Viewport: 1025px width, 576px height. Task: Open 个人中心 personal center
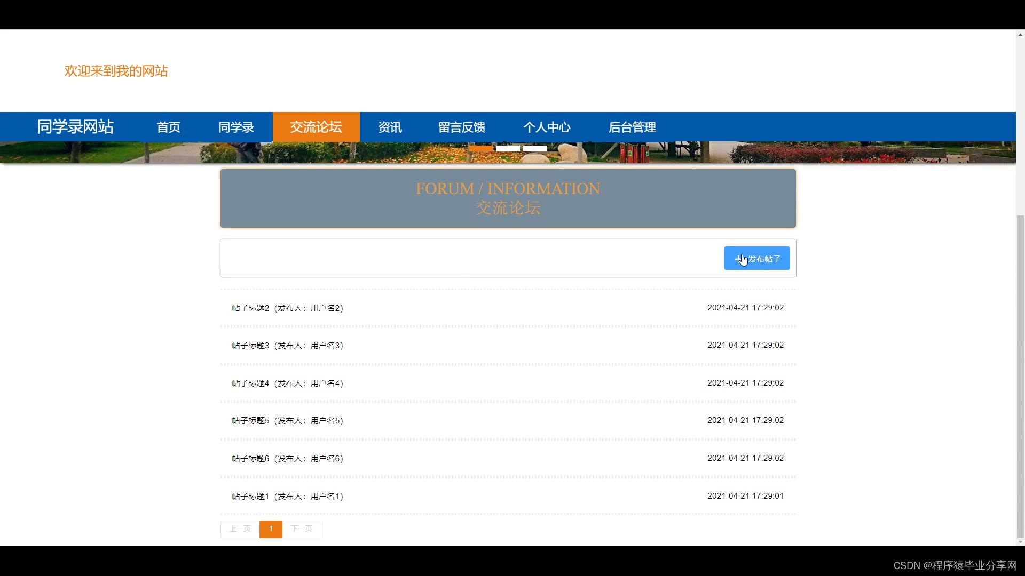[x=547, y=127]
